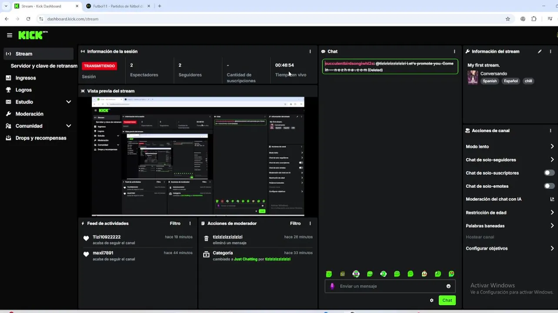Open Información de la sesión options menu
The width and height of the screenshot is (558, 313).
click(310, 51)
